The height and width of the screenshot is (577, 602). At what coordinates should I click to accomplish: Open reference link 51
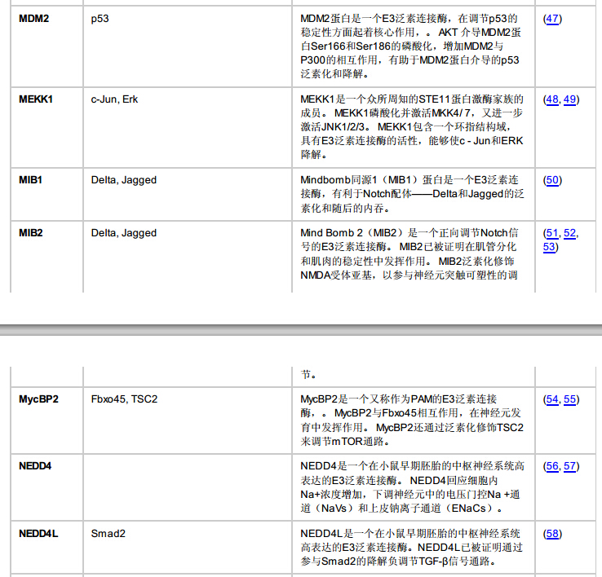[552, 233]
